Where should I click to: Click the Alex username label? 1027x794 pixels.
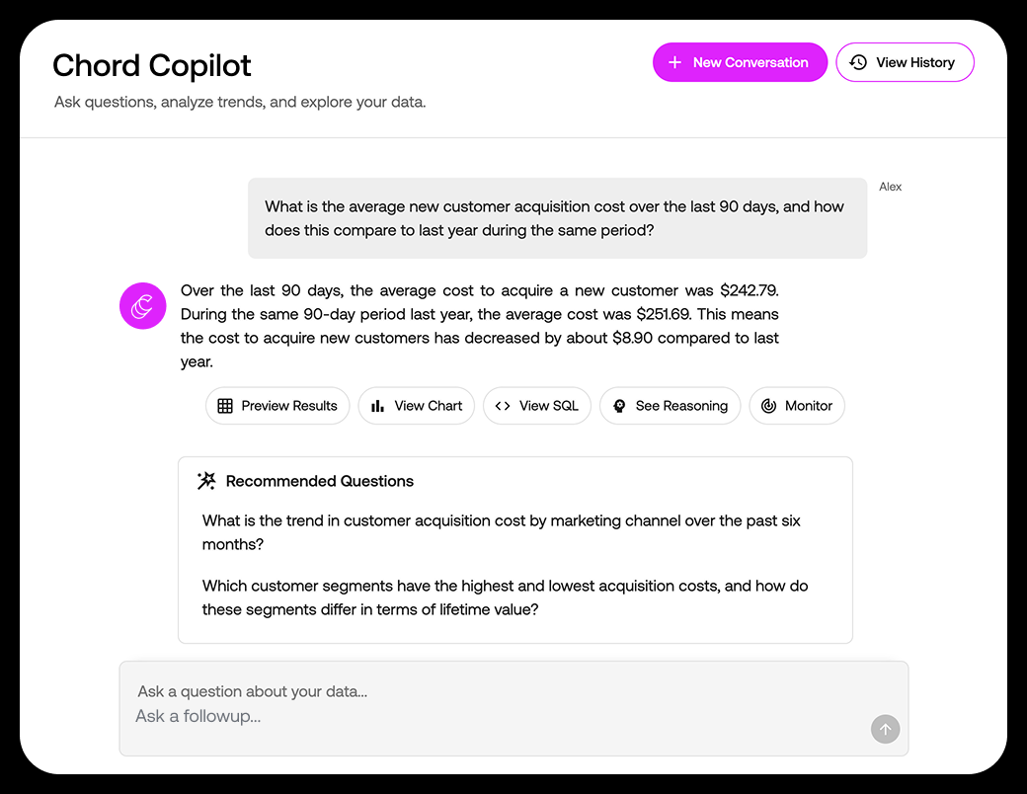890,186
